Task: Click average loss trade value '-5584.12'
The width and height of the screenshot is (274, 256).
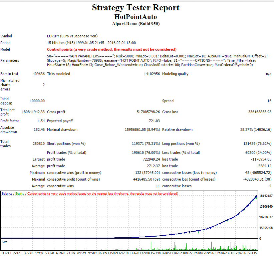Action: click(x=264, y=166)
